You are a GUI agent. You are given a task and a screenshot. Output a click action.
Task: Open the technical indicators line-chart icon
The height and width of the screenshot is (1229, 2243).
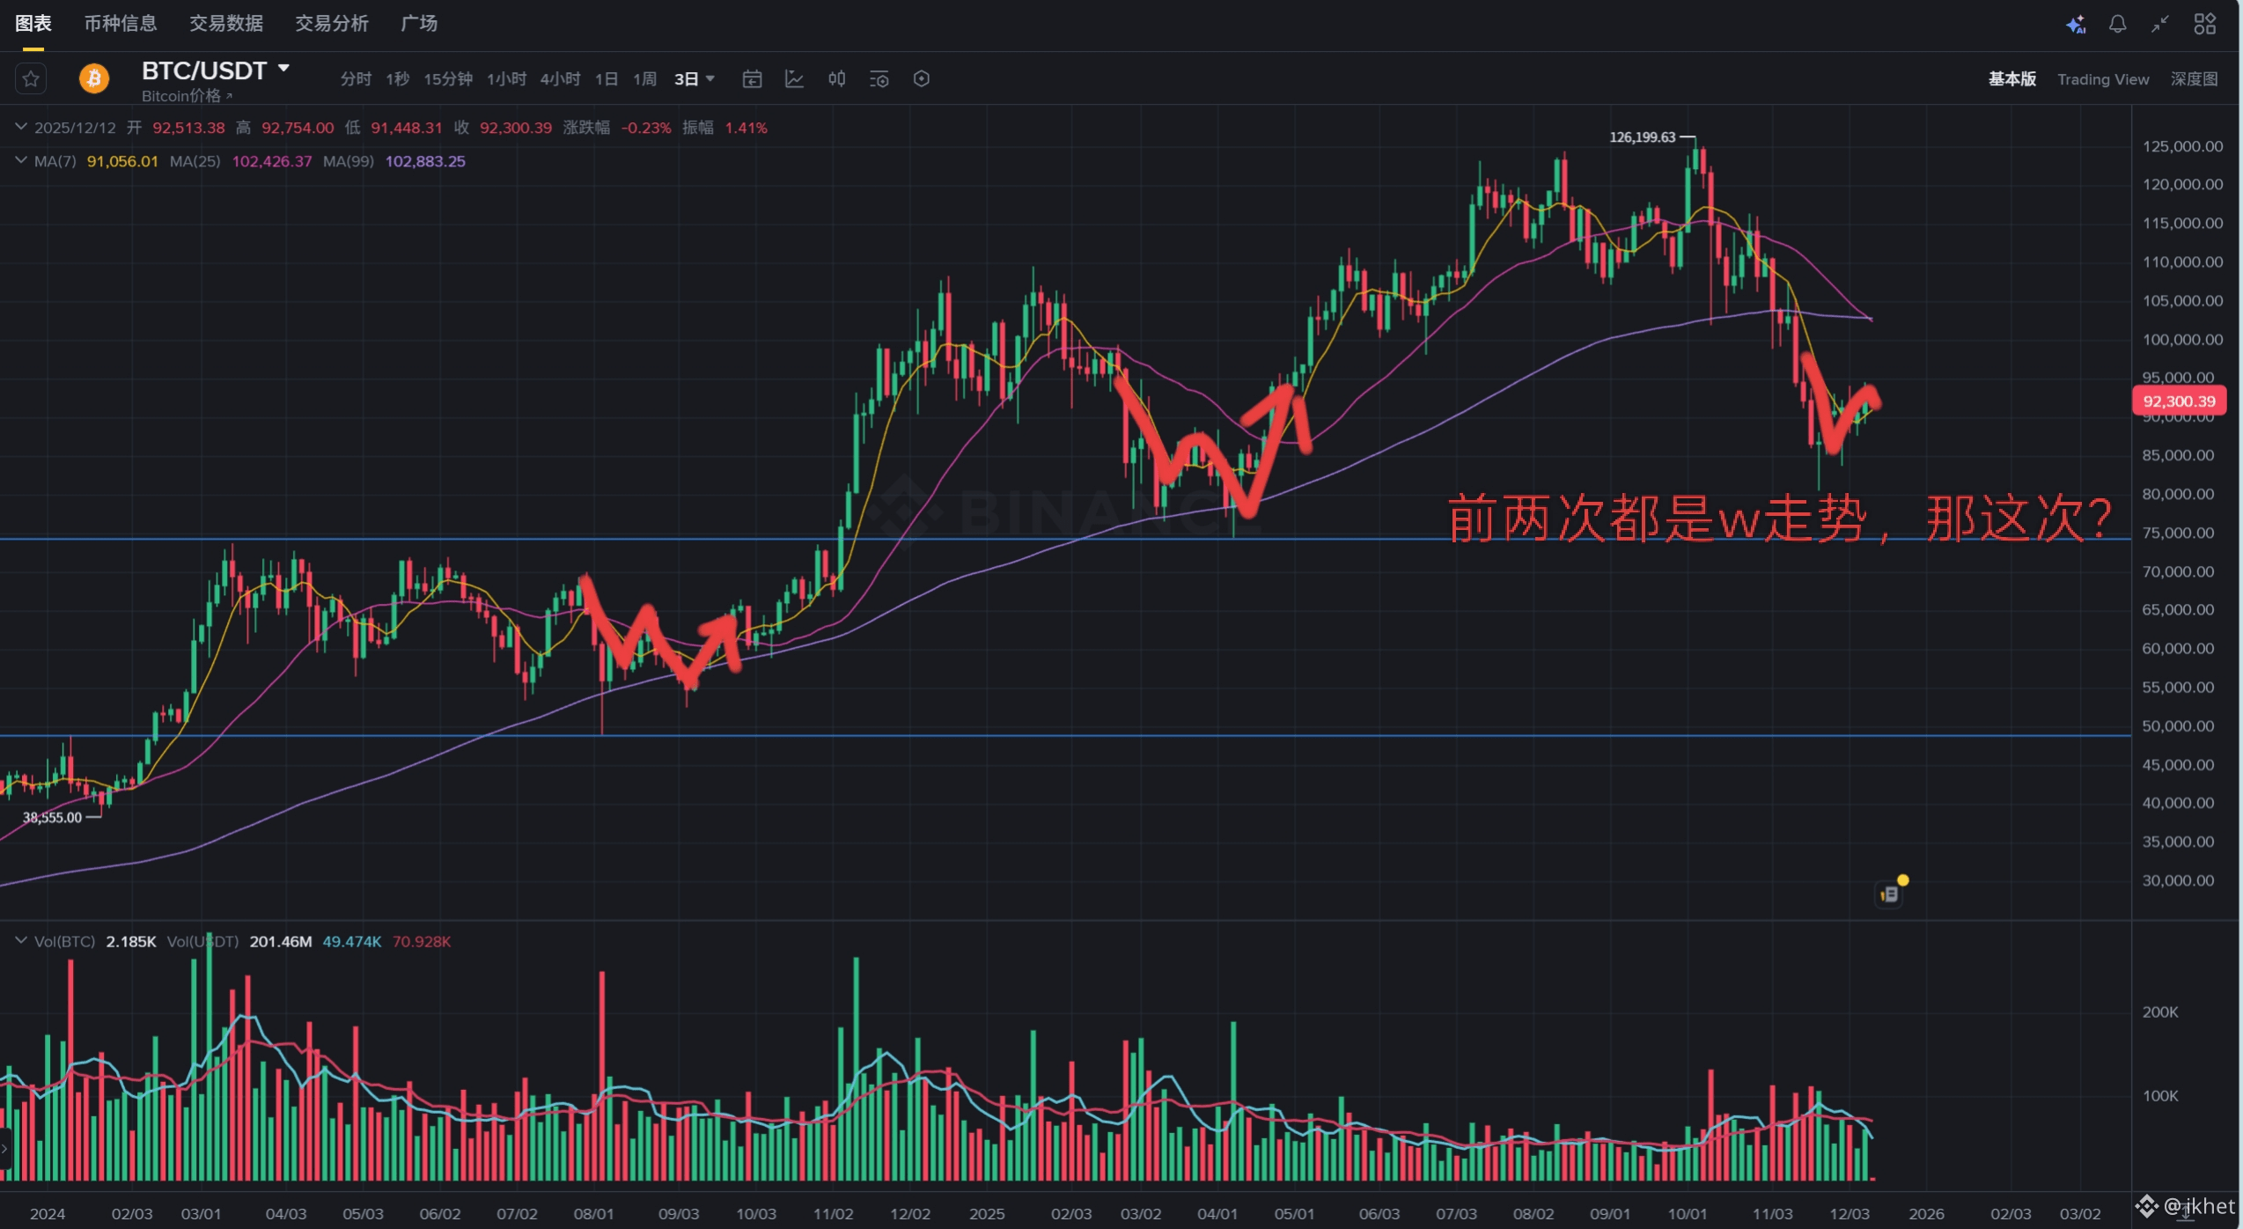794,79
